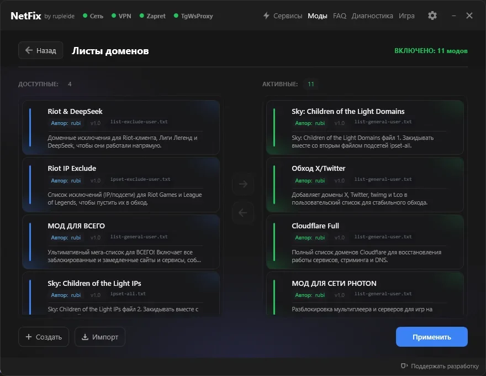Image resolution: width=486 pixels, height=376 pixels.
Task: Go back with the Назад button
Action: tap(41, 50)
